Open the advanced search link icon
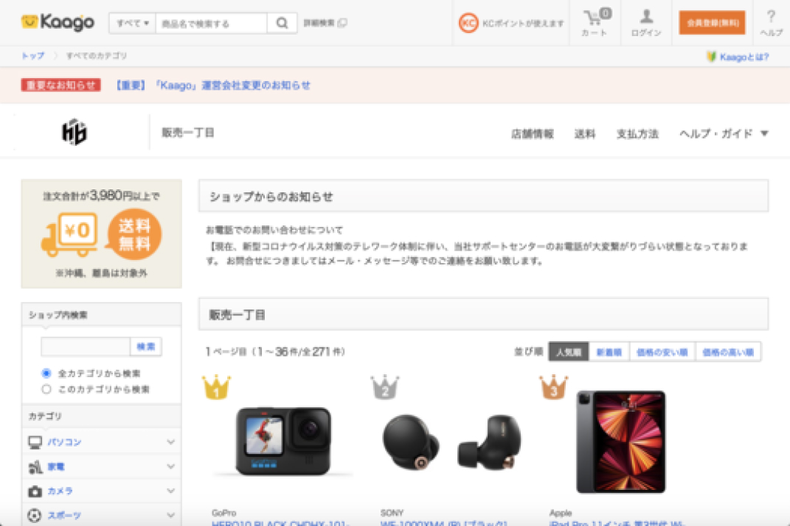 (x=342, y=23)
